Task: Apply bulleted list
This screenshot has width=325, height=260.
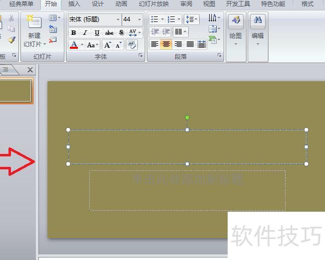Action: [155, 19]
